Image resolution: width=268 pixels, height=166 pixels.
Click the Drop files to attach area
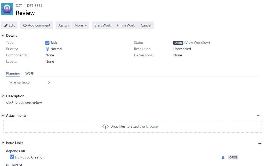tap(133, 126)
